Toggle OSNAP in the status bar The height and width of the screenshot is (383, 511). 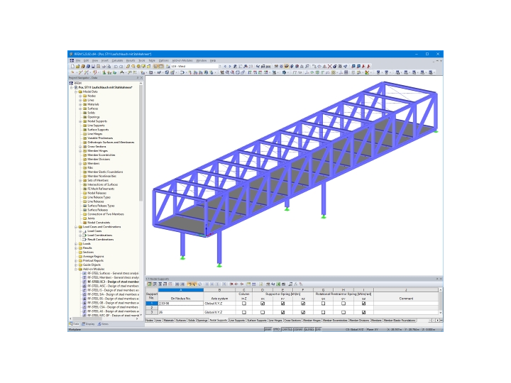(298, 330)
